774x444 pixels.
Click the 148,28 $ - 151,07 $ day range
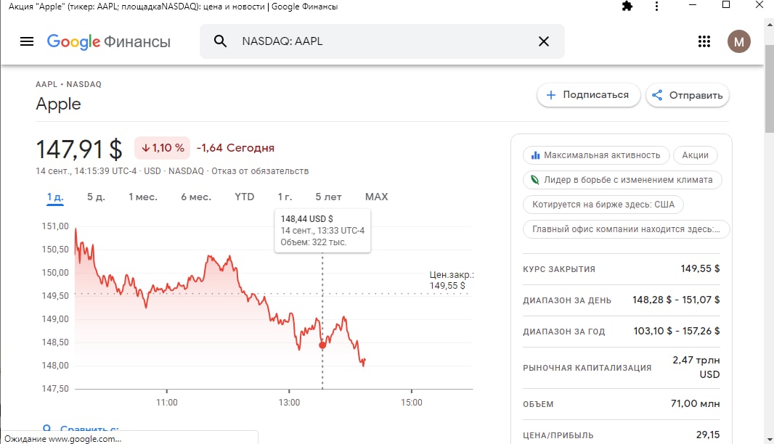point(676,300)
